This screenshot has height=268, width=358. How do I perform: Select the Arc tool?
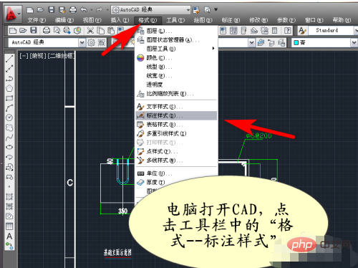(9, 107)
